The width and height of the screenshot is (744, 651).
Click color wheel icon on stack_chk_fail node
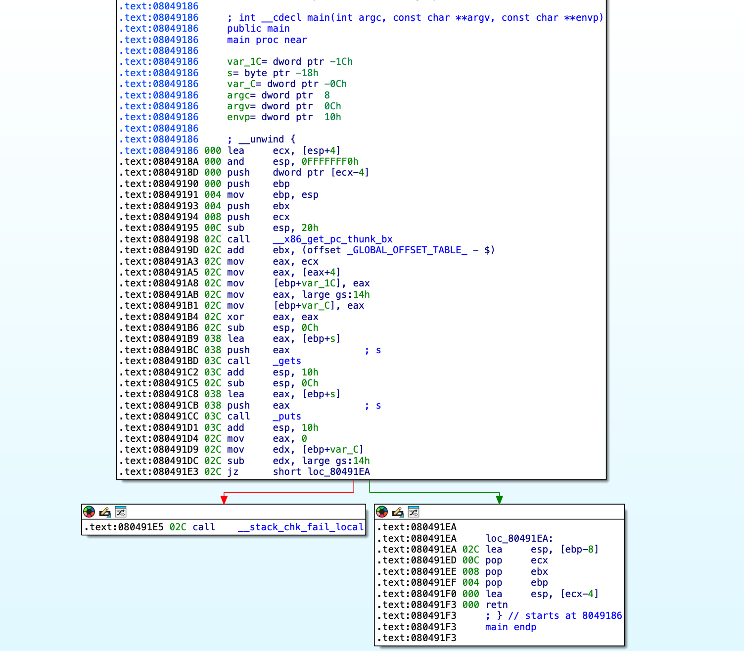pyautogui.click(x=89, y=512)
